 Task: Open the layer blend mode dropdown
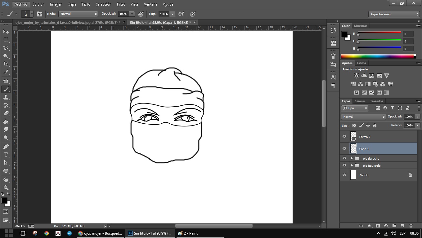click(x=363, y=117)
